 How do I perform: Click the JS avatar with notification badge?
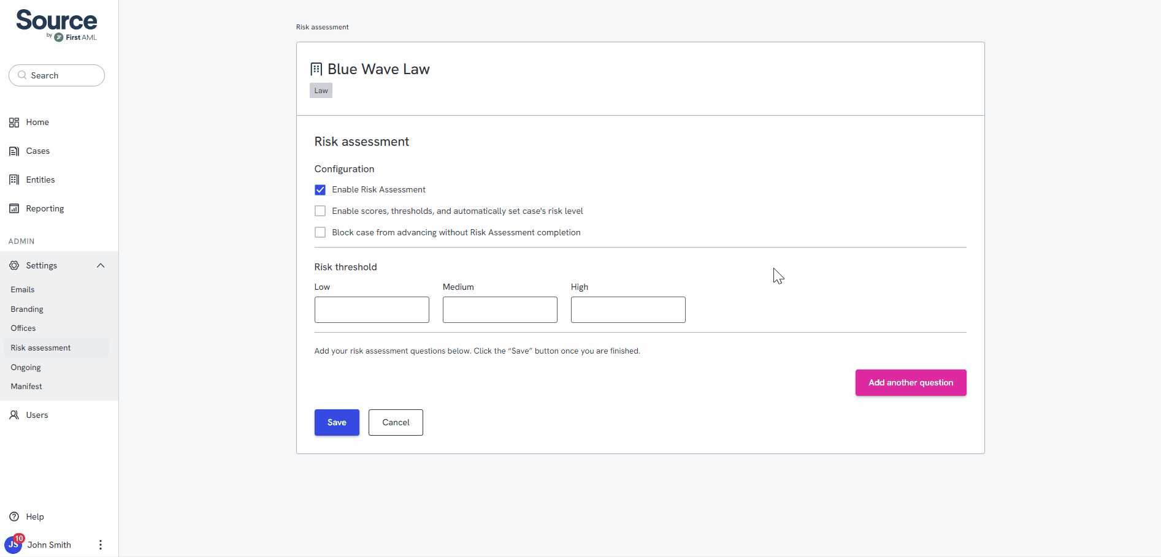tap(13, 544)
